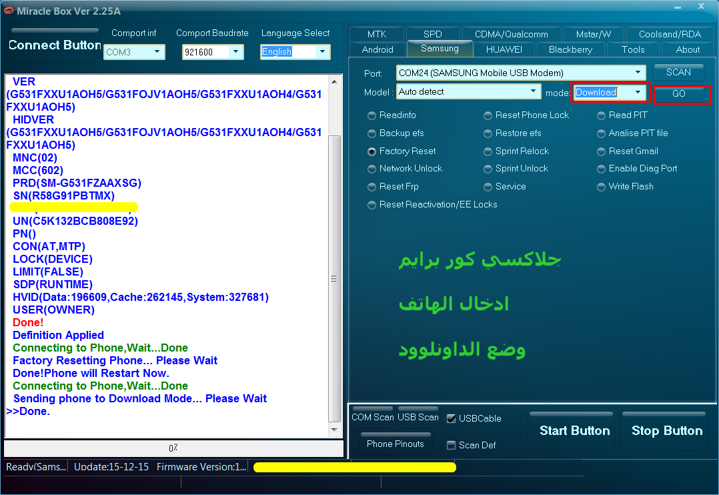Switch to the SPD tab
This screenshot has height=495, width=719.
(x=432, y=34)
